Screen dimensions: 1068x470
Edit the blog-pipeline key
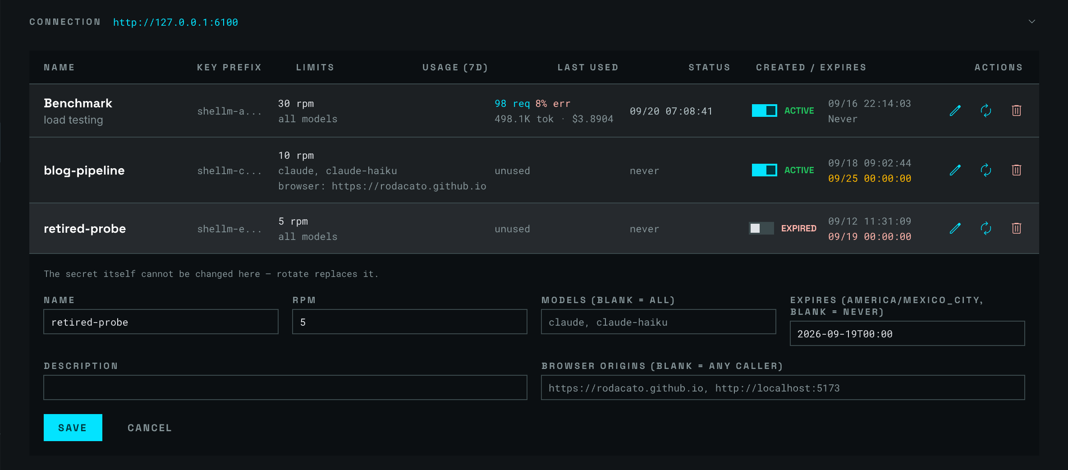coord(955,170)
